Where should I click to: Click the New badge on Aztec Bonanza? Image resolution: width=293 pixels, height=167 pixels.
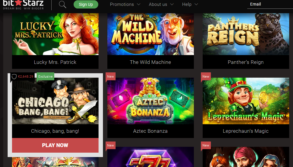click(x=111, y=76)
